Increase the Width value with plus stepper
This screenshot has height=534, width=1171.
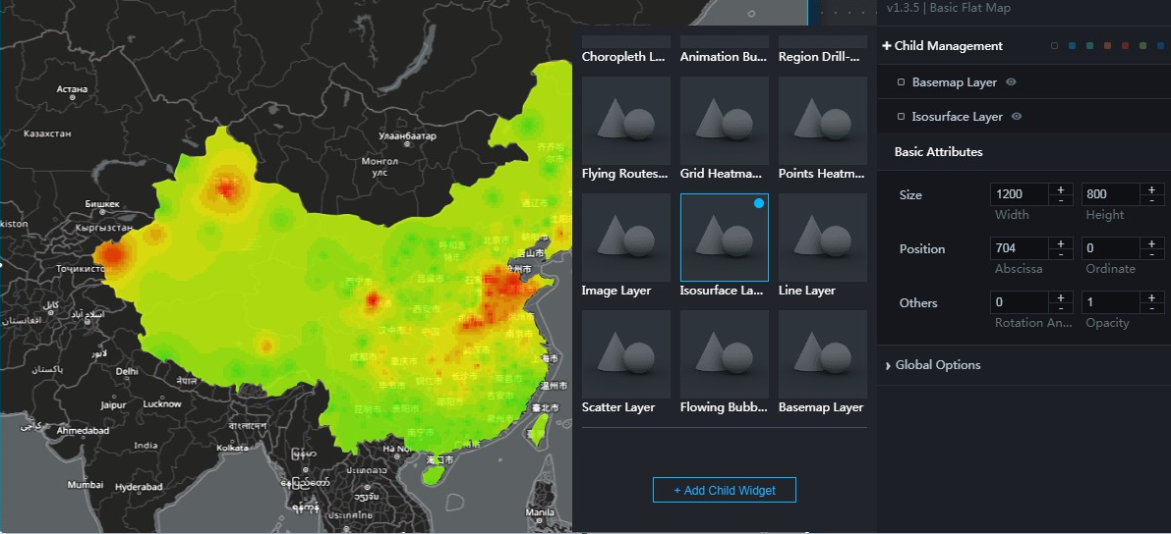(1061, 188)
